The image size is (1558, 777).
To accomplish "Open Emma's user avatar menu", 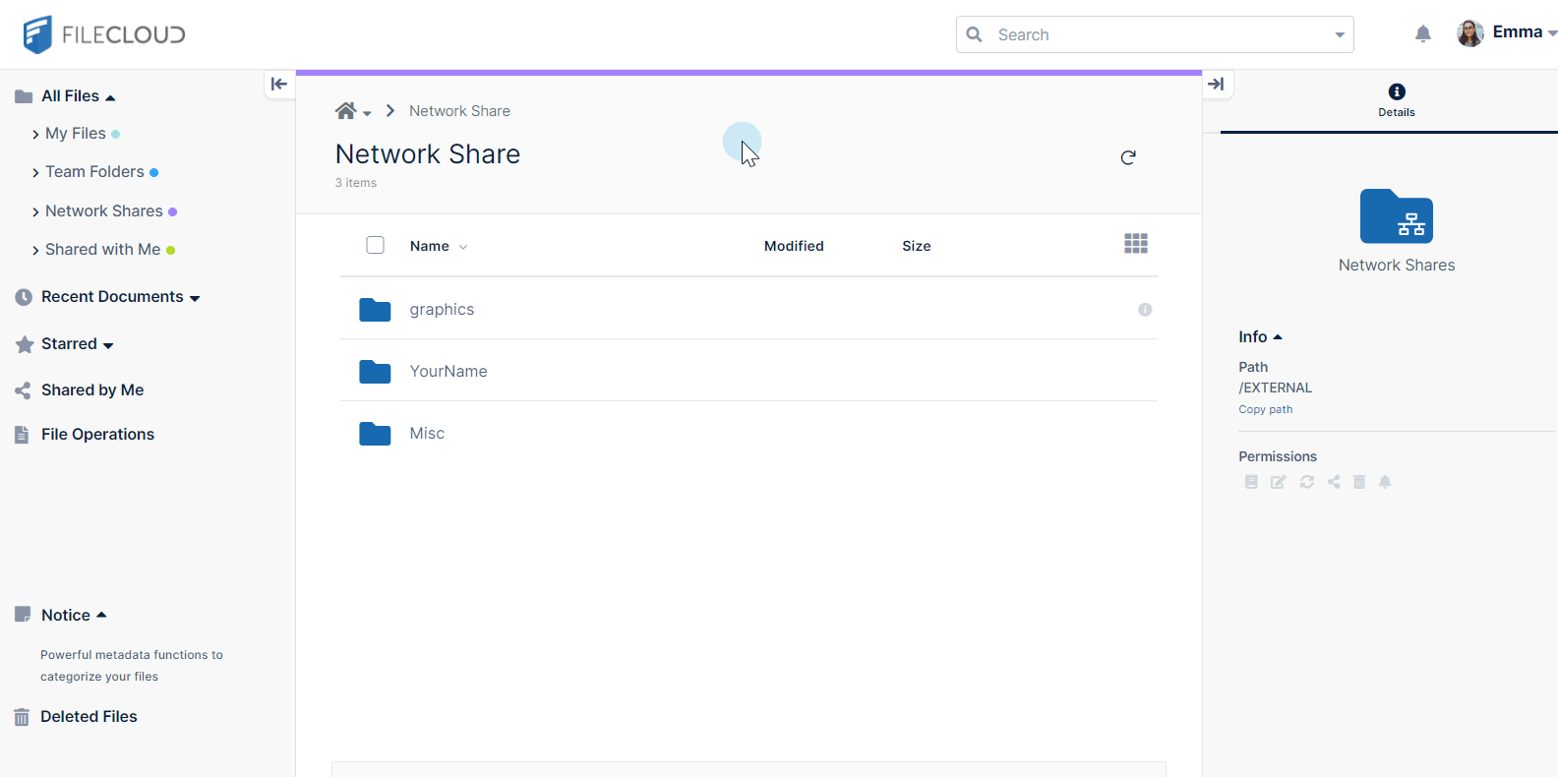I will (1470, 33).
